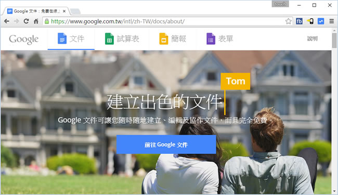Select the purple Forms icon
Image resolution: width=338 pixels, height=195 pixels.
[211, 38]
